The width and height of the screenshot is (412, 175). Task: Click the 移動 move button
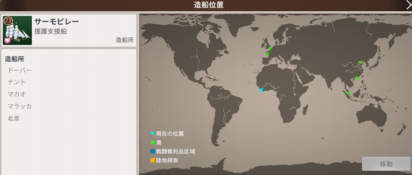click(386, 164)
